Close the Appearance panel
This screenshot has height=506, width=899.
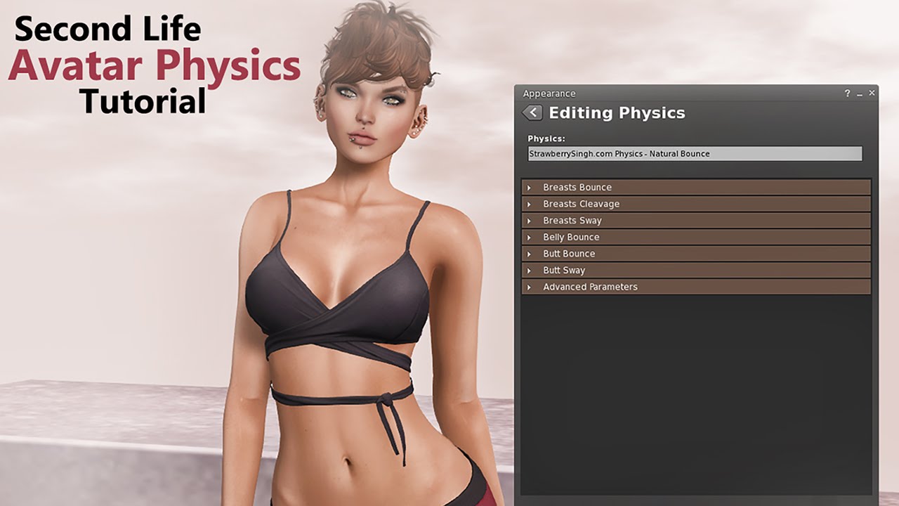tap(872, 93)
